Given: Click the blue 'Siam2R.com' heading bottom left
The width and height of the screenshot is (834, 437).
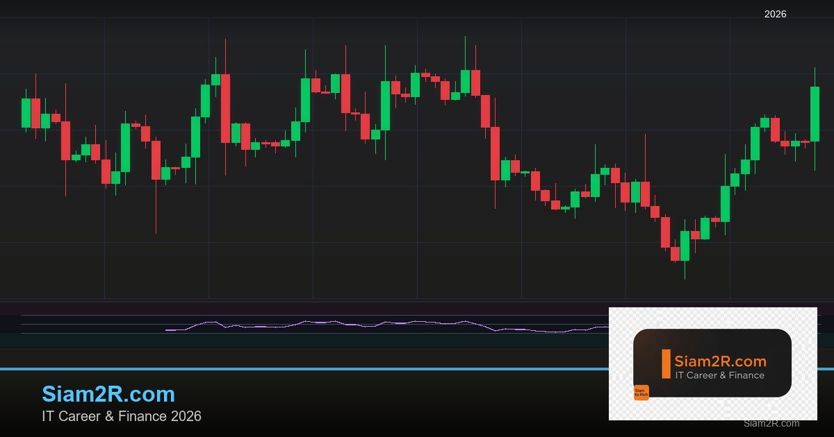Looking at the screenshot, I should [x=108, y=394].
